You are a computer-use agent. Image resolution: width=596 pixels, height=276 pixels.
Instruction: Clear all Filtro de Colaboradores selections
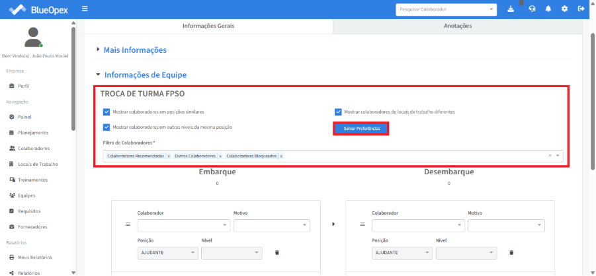(x=550, y=156)
